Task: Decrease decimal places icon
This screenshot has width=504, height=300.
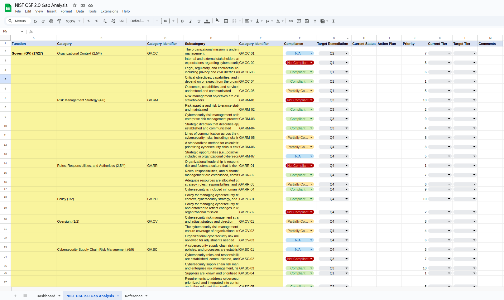Action: (x=105, y=21)
